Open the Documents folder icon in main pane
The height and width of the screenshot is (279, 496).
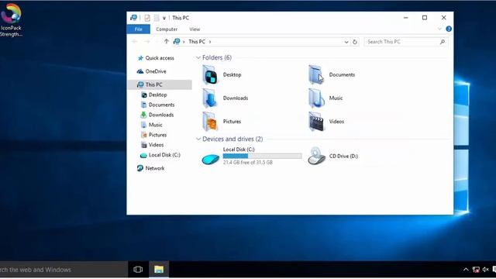pos(316,75)
